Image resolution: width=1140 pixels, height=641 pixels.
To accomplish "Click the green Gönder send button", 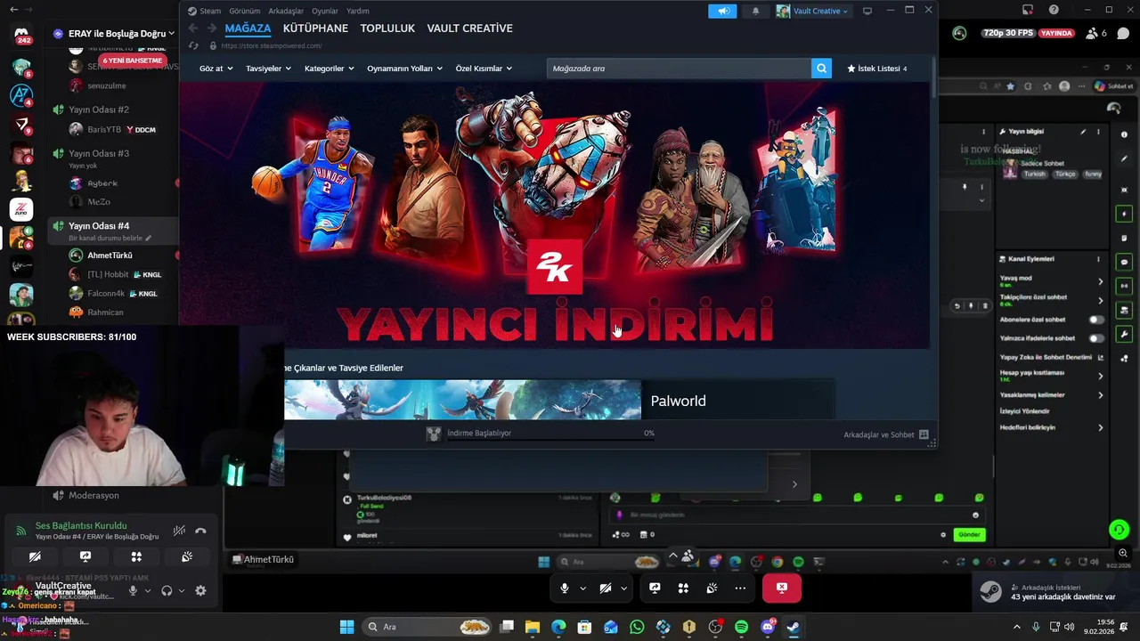I will click(969, 534).
